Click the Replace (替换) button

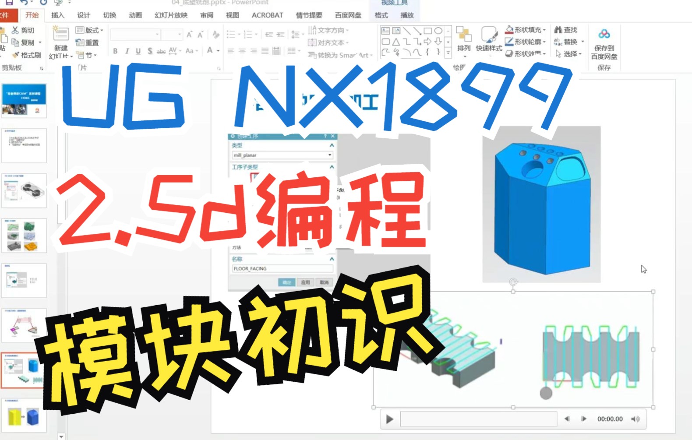pyautogui.click(x=568, y=42)
